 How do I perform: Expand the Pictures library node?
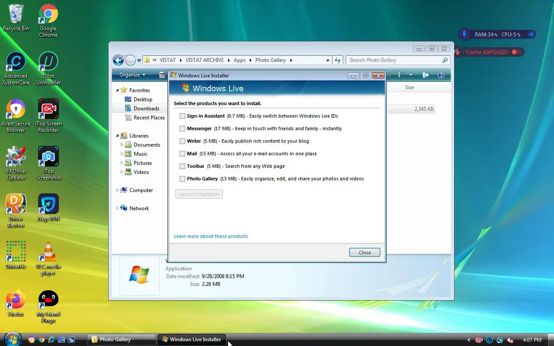click(x=122, y=163)
